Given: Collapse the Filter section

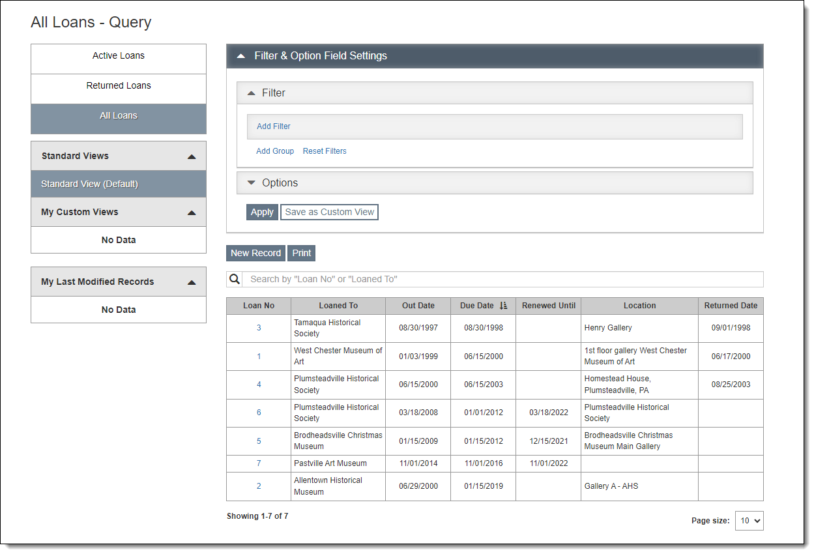Looking at the screenshot, I should 252,93.
